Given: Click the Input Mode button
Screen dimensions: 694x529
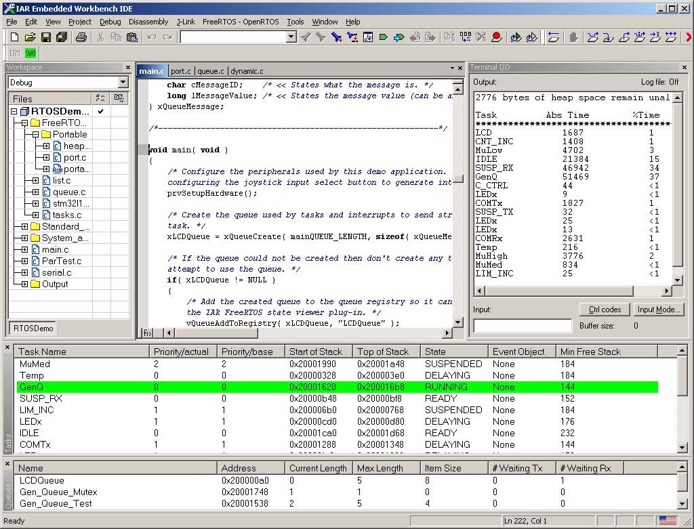Looking at the screenshot, I should click(658, 310).
